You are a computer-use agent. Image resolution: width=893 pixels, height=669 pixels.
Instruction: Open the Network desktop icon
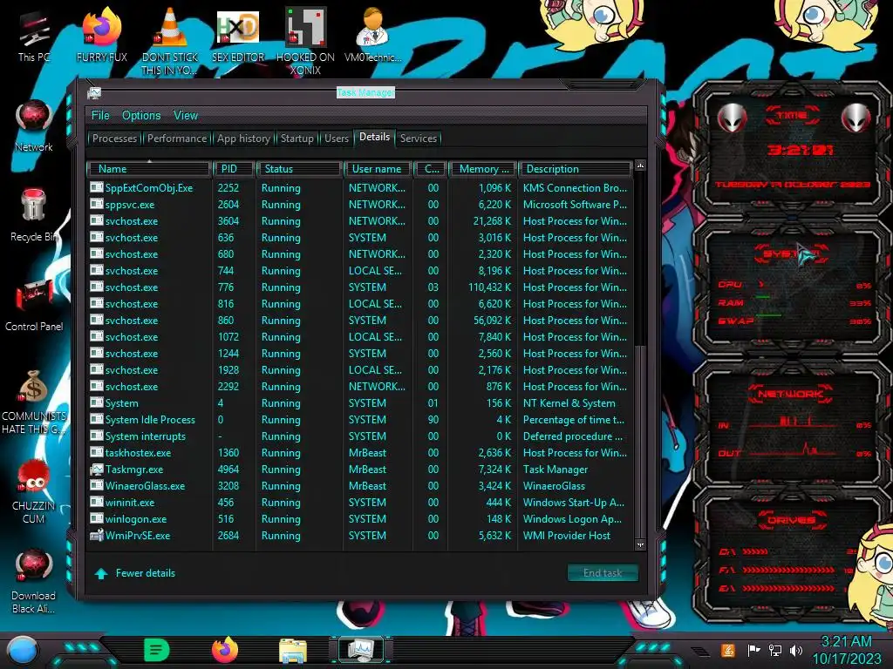[34, 125]
